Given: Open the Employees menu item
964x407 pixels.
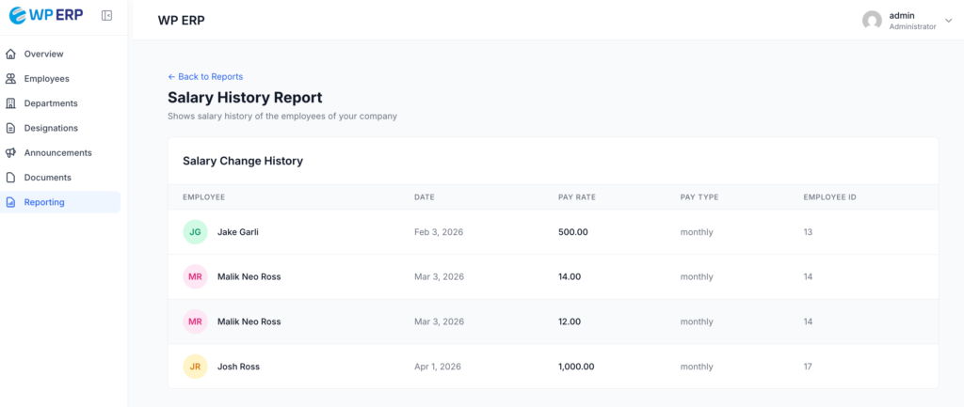Looking at the screenshot, I should coord(47,79).
